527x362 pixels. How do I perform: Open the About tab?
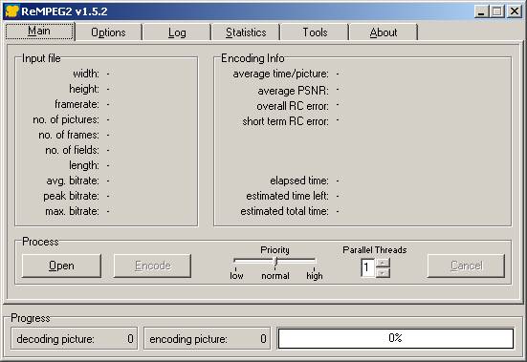(384, 32)
